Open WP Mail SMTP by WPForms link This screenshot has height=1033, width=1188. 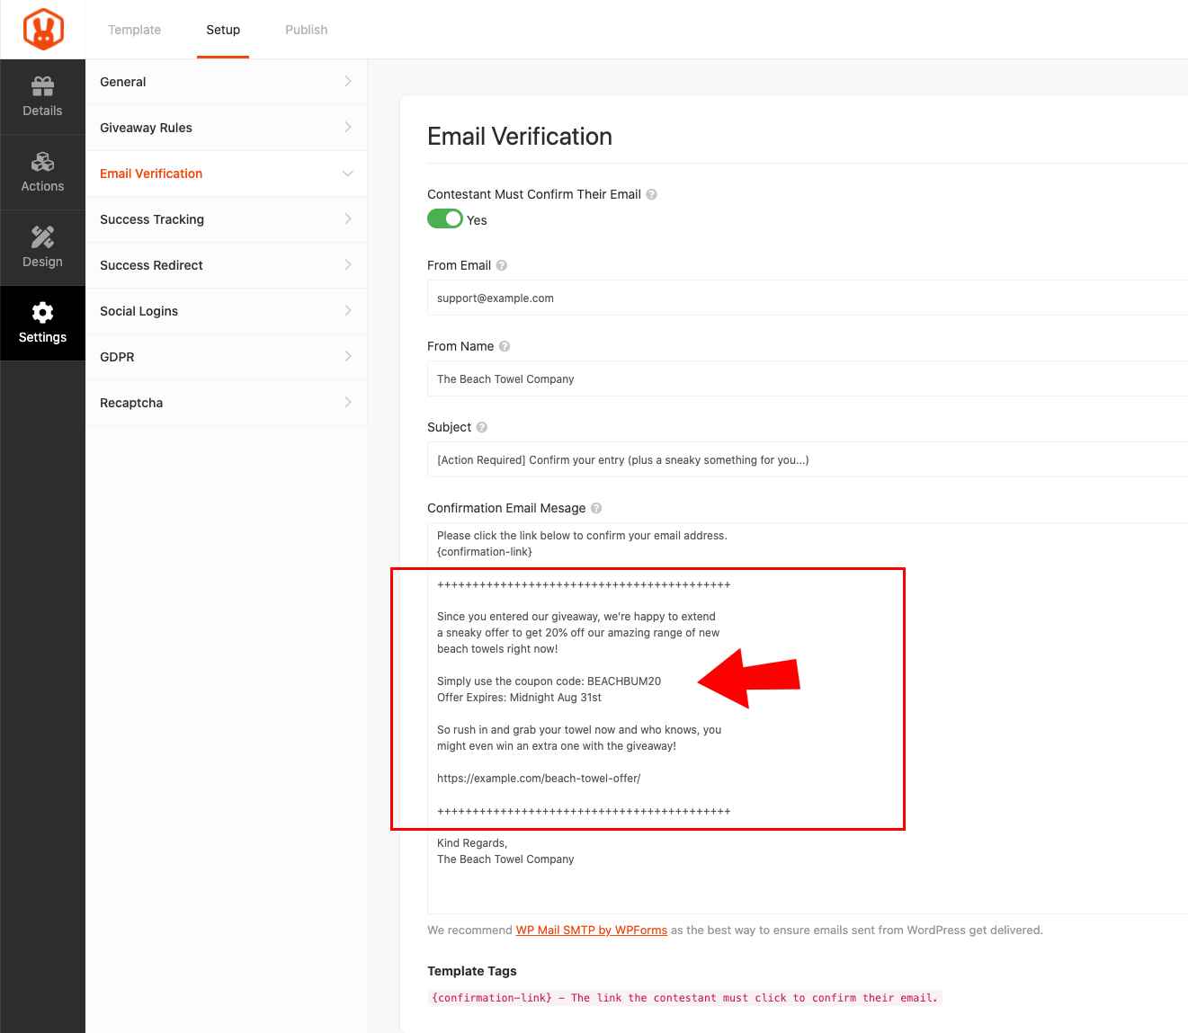591,931
